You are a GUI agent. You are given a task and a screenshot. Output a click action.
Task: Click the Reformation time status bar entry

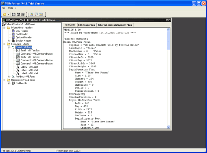(68, 151)
